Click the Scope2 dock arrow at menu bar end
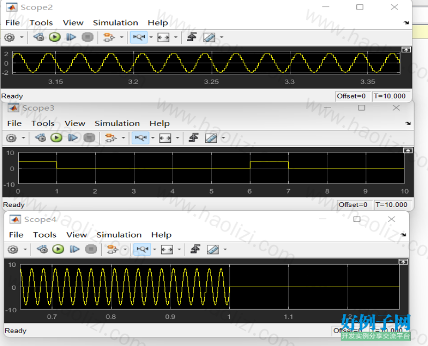The image size is (428, 346). click(x=407, y=23)
